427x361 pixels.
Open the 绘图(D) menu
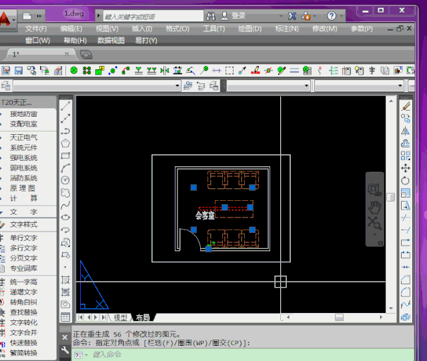point(250,29)
